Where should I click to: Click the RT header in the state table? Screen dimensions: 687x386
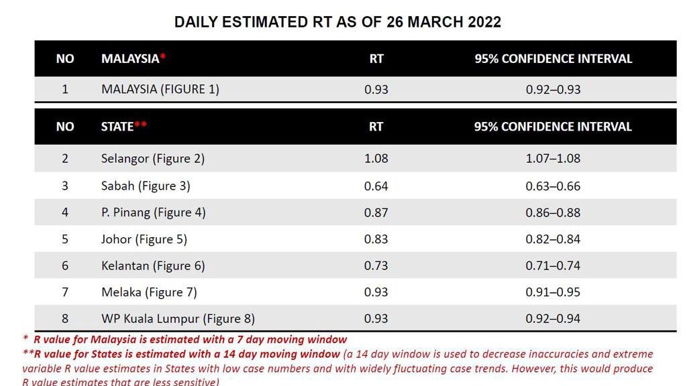pos(376,127)
